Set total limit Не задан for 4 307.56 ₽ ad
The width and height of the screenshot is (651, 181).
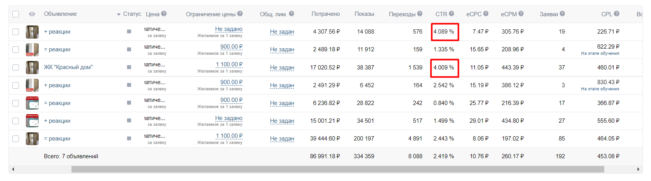282,32
